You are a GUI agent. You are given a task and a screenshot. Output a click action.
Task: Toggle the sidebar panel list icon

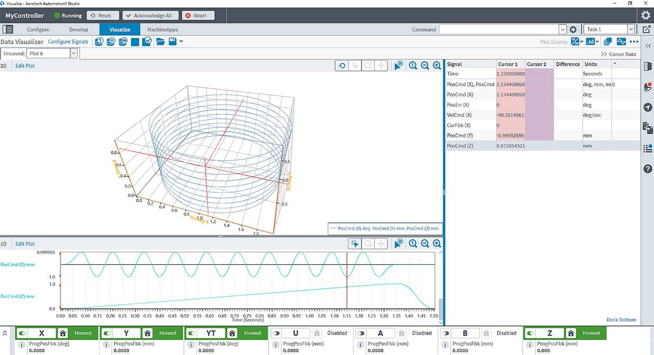click(x=8, y=29)
